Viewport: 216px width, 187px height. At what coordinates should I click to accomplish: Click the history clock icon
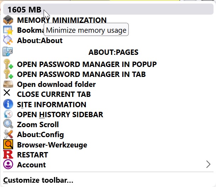[8, 114]
